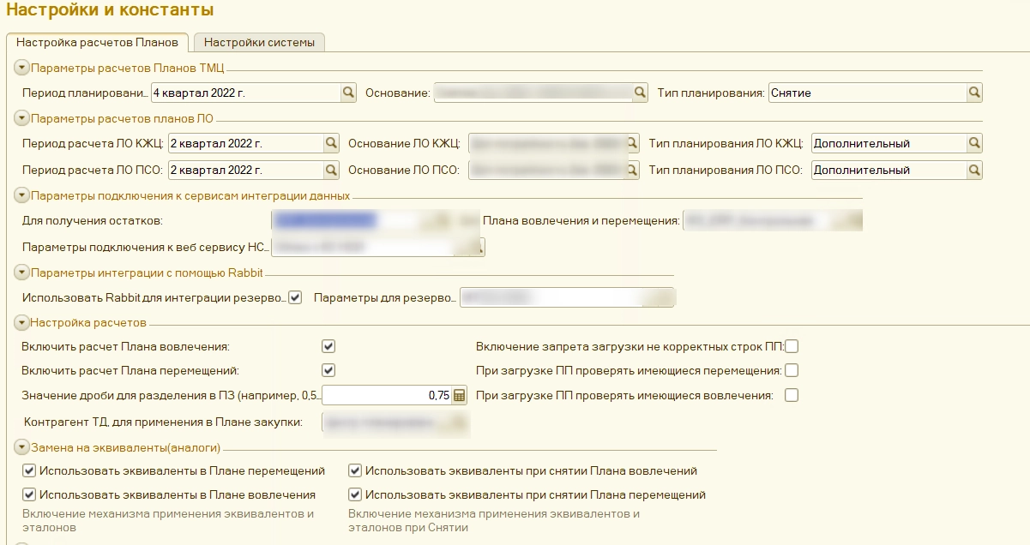Switch to Настройки системы tab
This screenshot has height=545, width=1030.
pos(259,42)
